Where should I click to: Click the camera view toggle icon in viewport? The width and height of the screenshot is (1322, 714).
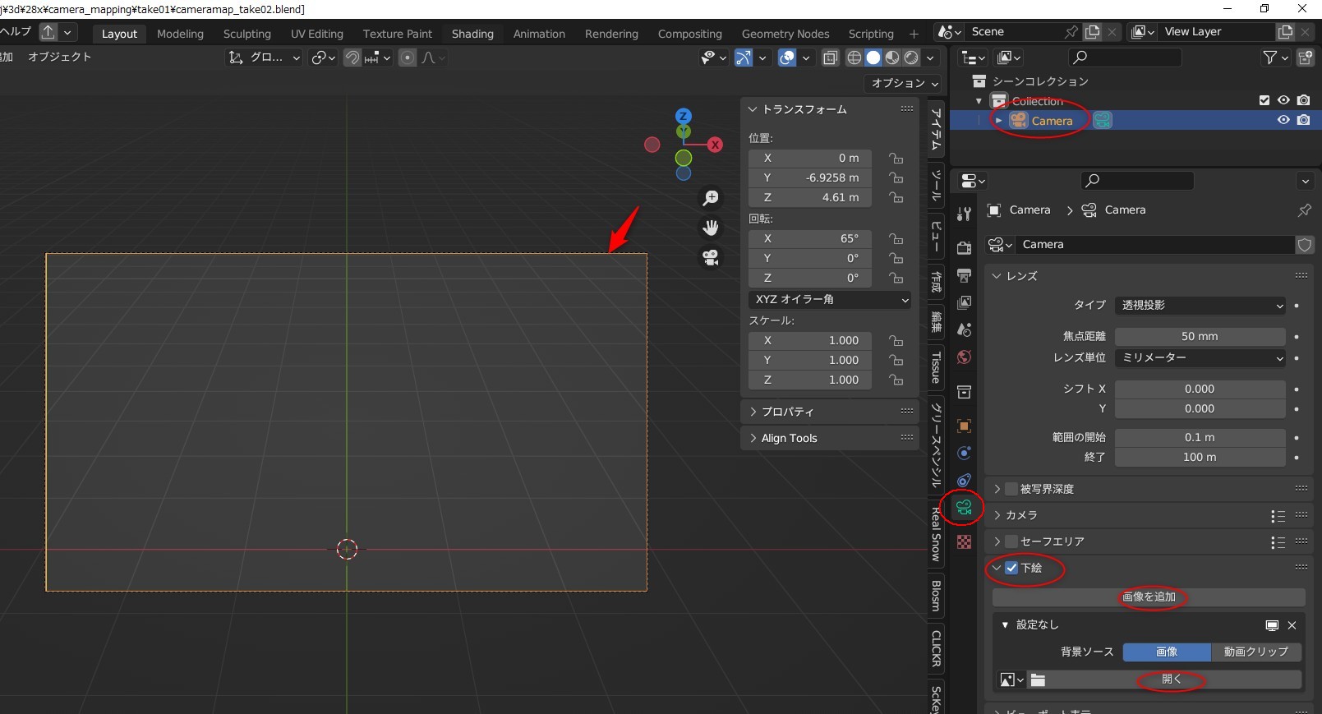711,257
